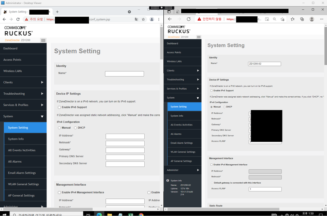Open Chrome profile avatar icon

pos(152,20)
